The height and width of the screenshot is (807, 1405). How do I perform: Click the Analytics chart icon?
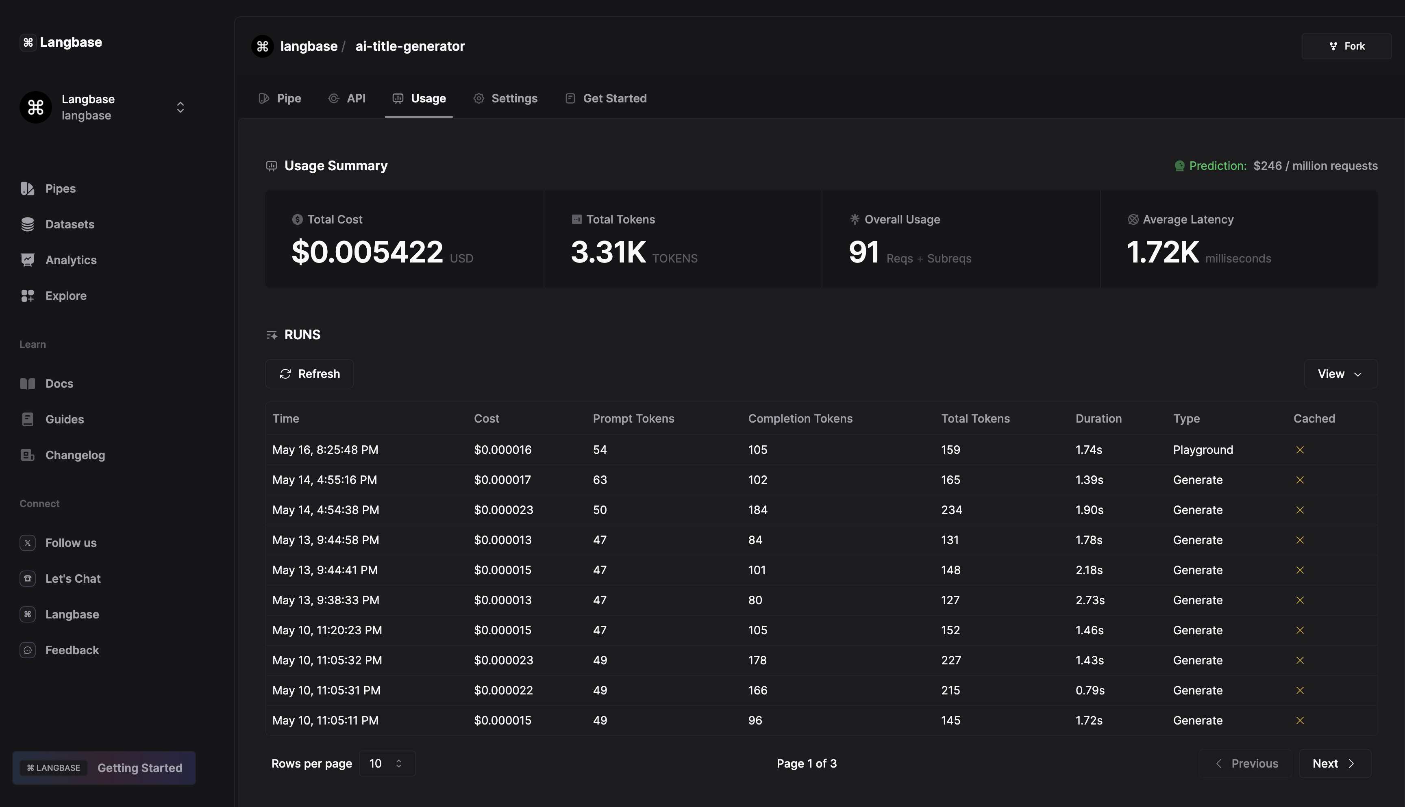tap(27, 260)
